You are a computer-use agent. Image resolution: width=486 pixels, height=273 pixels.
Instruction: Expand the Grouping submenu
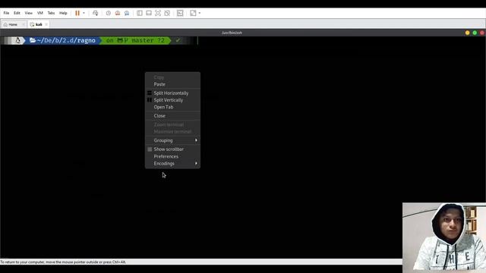pyautogui.click(x=172, y=140)
